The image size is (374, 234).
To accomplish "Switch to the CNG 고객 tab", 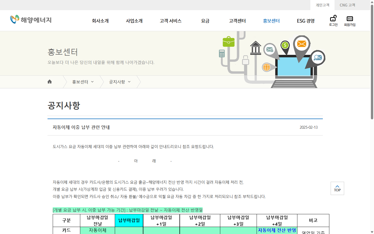I will click(x=347, y=5).
